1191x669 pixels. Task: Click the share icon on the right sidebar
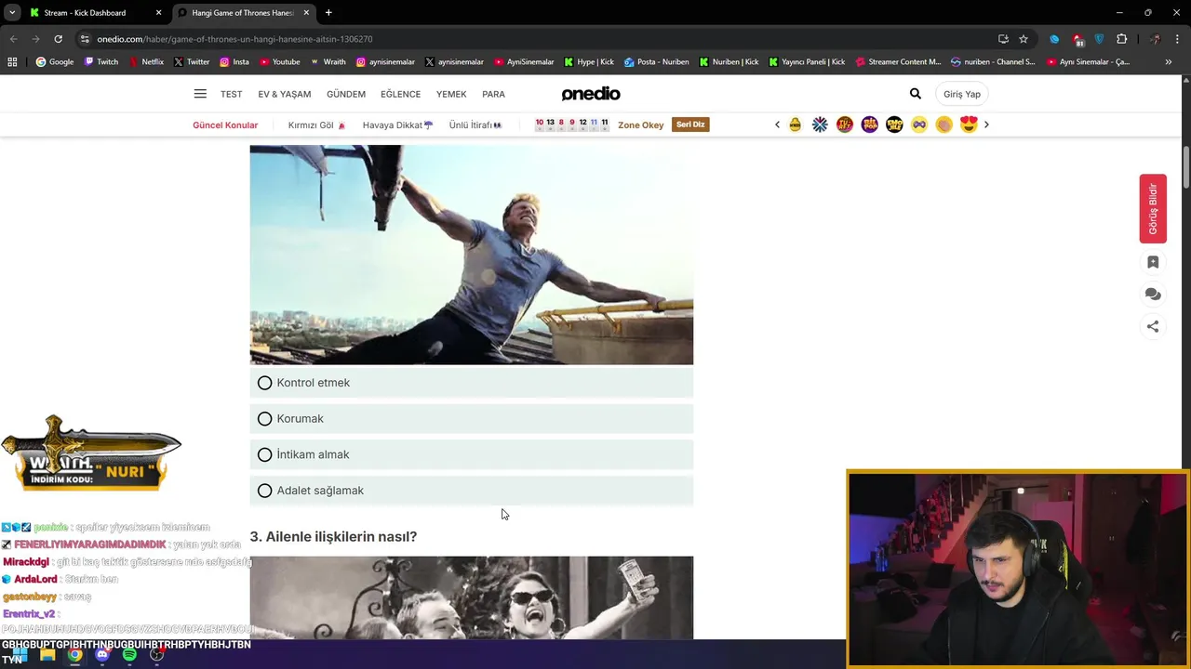pos(1153,326)
